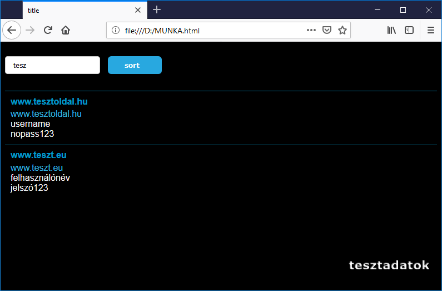This screenshot has width=442, height=291.
Task: Click the blue sort button
Action: (135, 65)
